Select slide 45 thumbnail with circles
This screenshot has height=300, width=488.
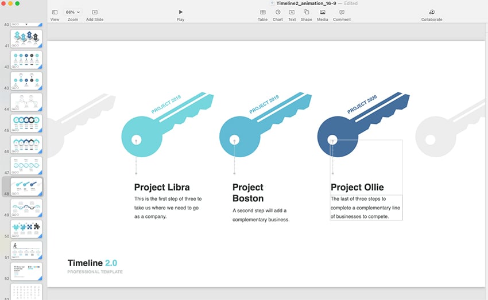coord(26,123)
